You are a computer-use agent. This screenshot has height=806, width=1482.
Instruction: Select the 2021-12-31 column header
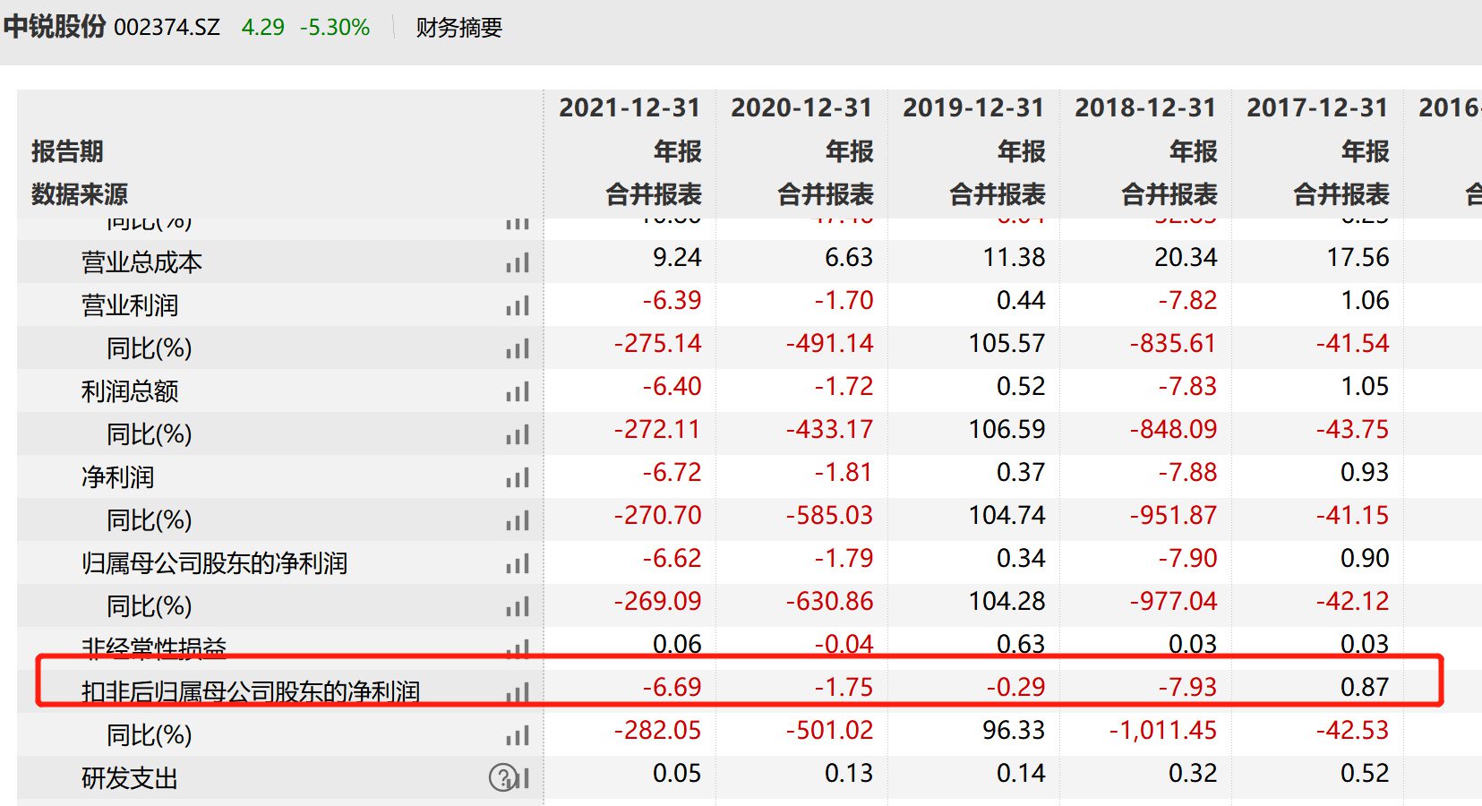[x=630, y=107]
